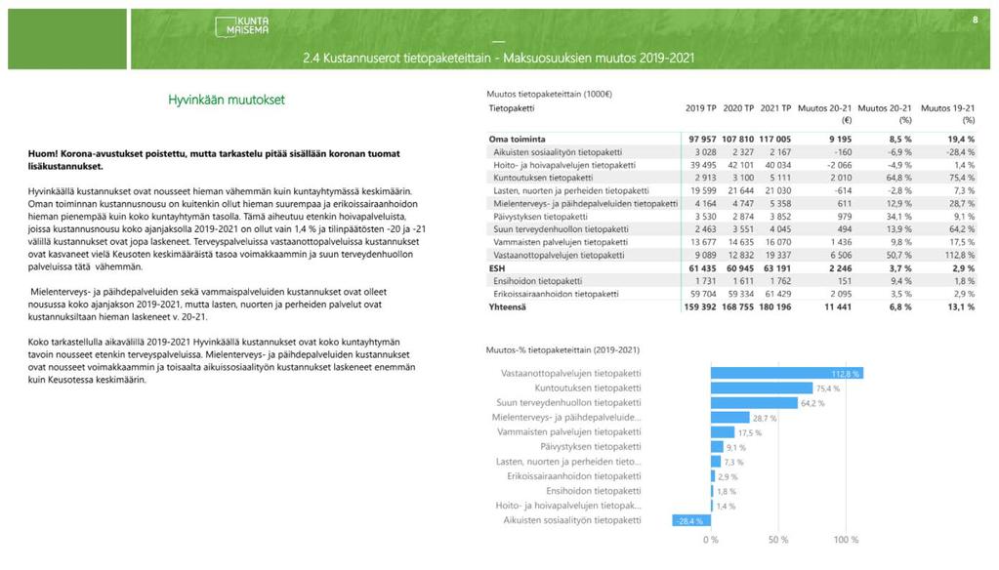Click the "Hyvinkään muutokset" heading
Viewport: 999px width, 570px height.
[227, 100]
